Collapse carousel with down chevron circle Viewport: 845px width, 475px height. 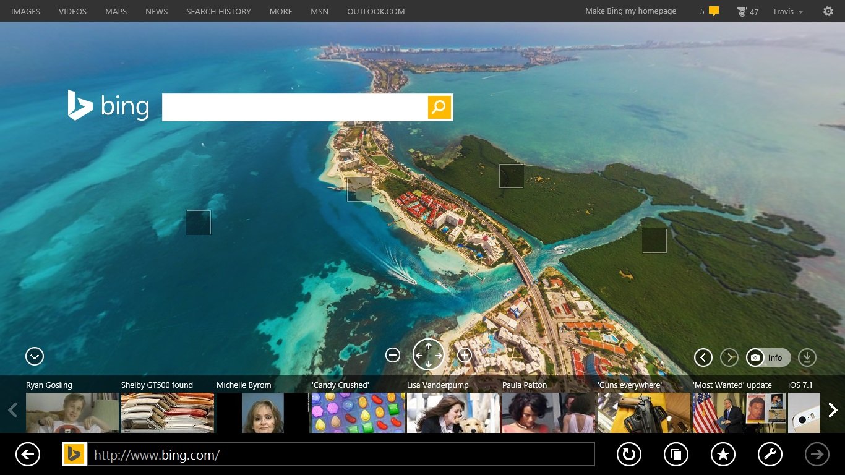pos(35,356)
